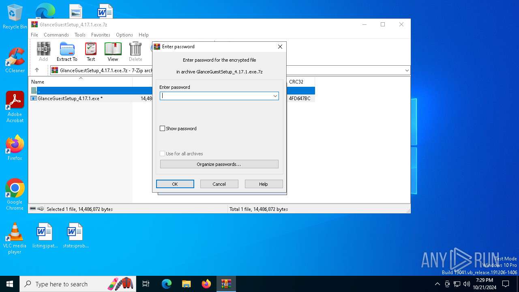Open Adobe Acrobat desktop shortcut

coord(15,107)
